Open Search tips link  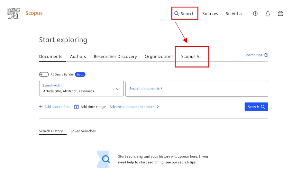pos(253,55)
